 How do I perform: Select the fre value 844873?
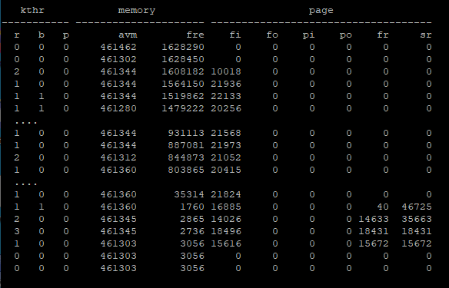tap(186, 158)
